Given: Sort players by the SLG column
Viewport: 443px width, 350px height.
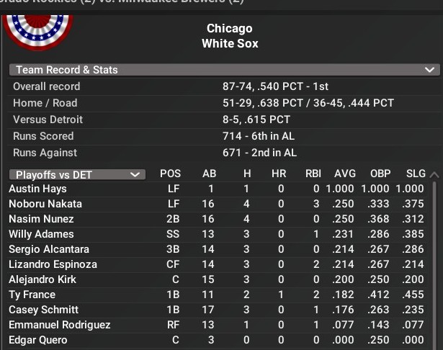Looking at the screenshot, I should [416, 174].
